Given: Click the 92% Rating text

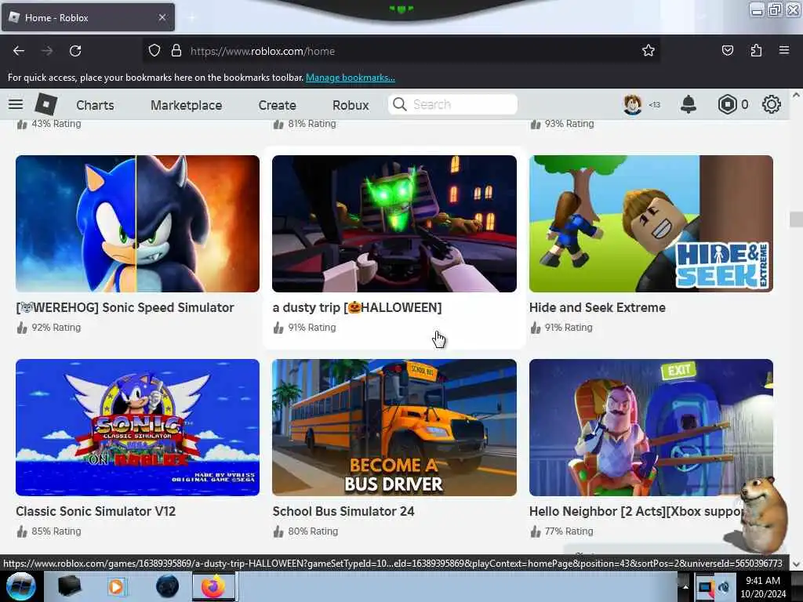Looking at the screenshot, I should 56,327.
